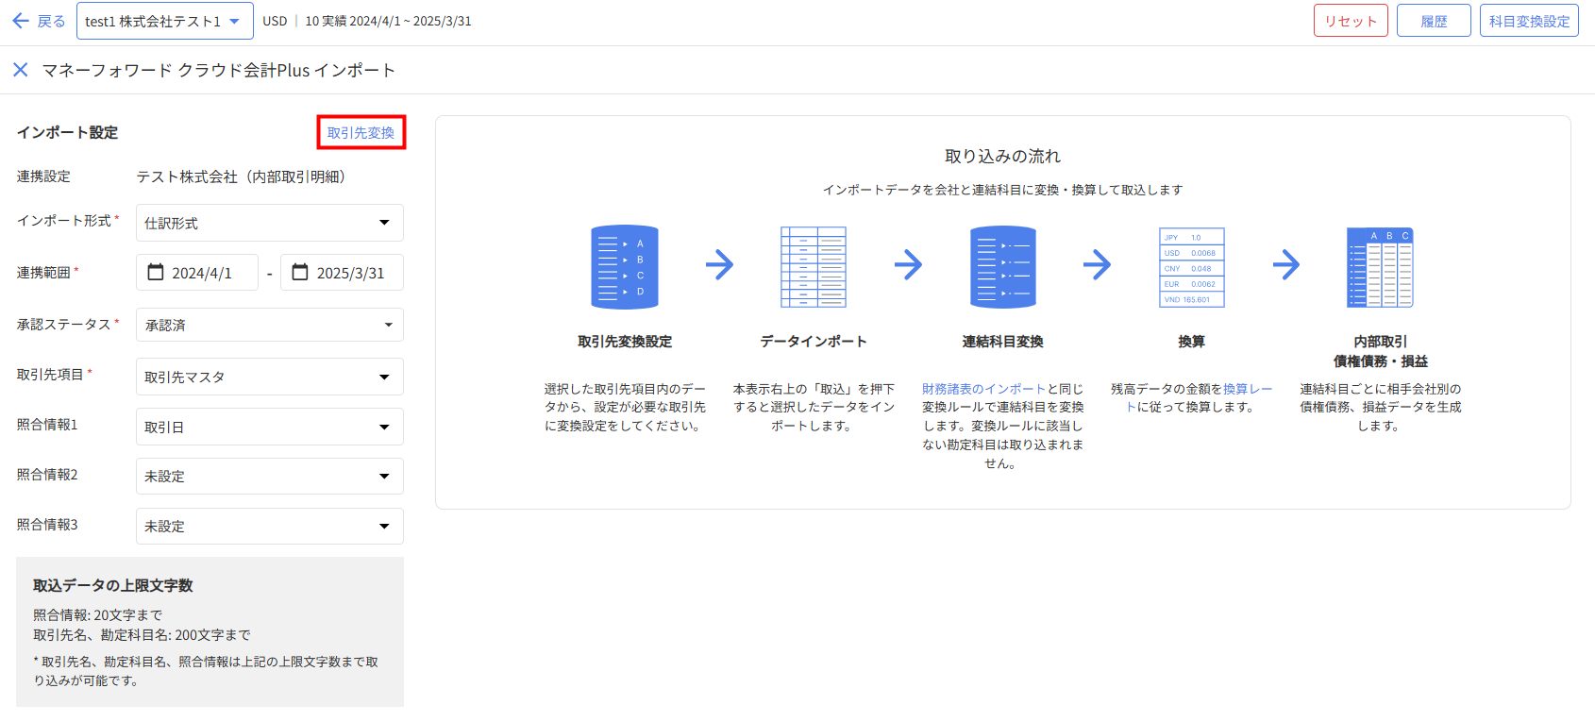Follow the 財務諸表のインポート link
The image size is (1595, 722).
tap(983, 389)
